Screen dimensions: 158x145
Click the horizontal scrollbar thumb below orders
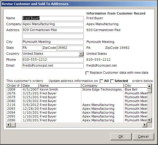point(13,125)
